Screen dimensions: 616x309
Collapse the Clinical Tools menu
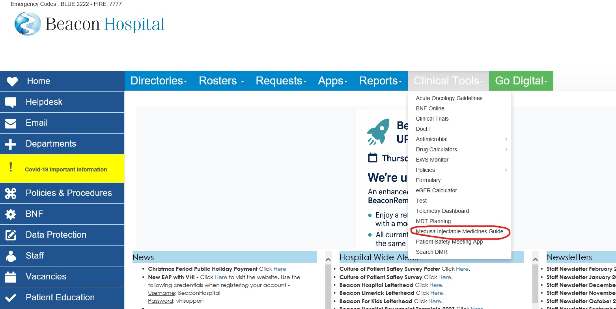coord(448,81)
